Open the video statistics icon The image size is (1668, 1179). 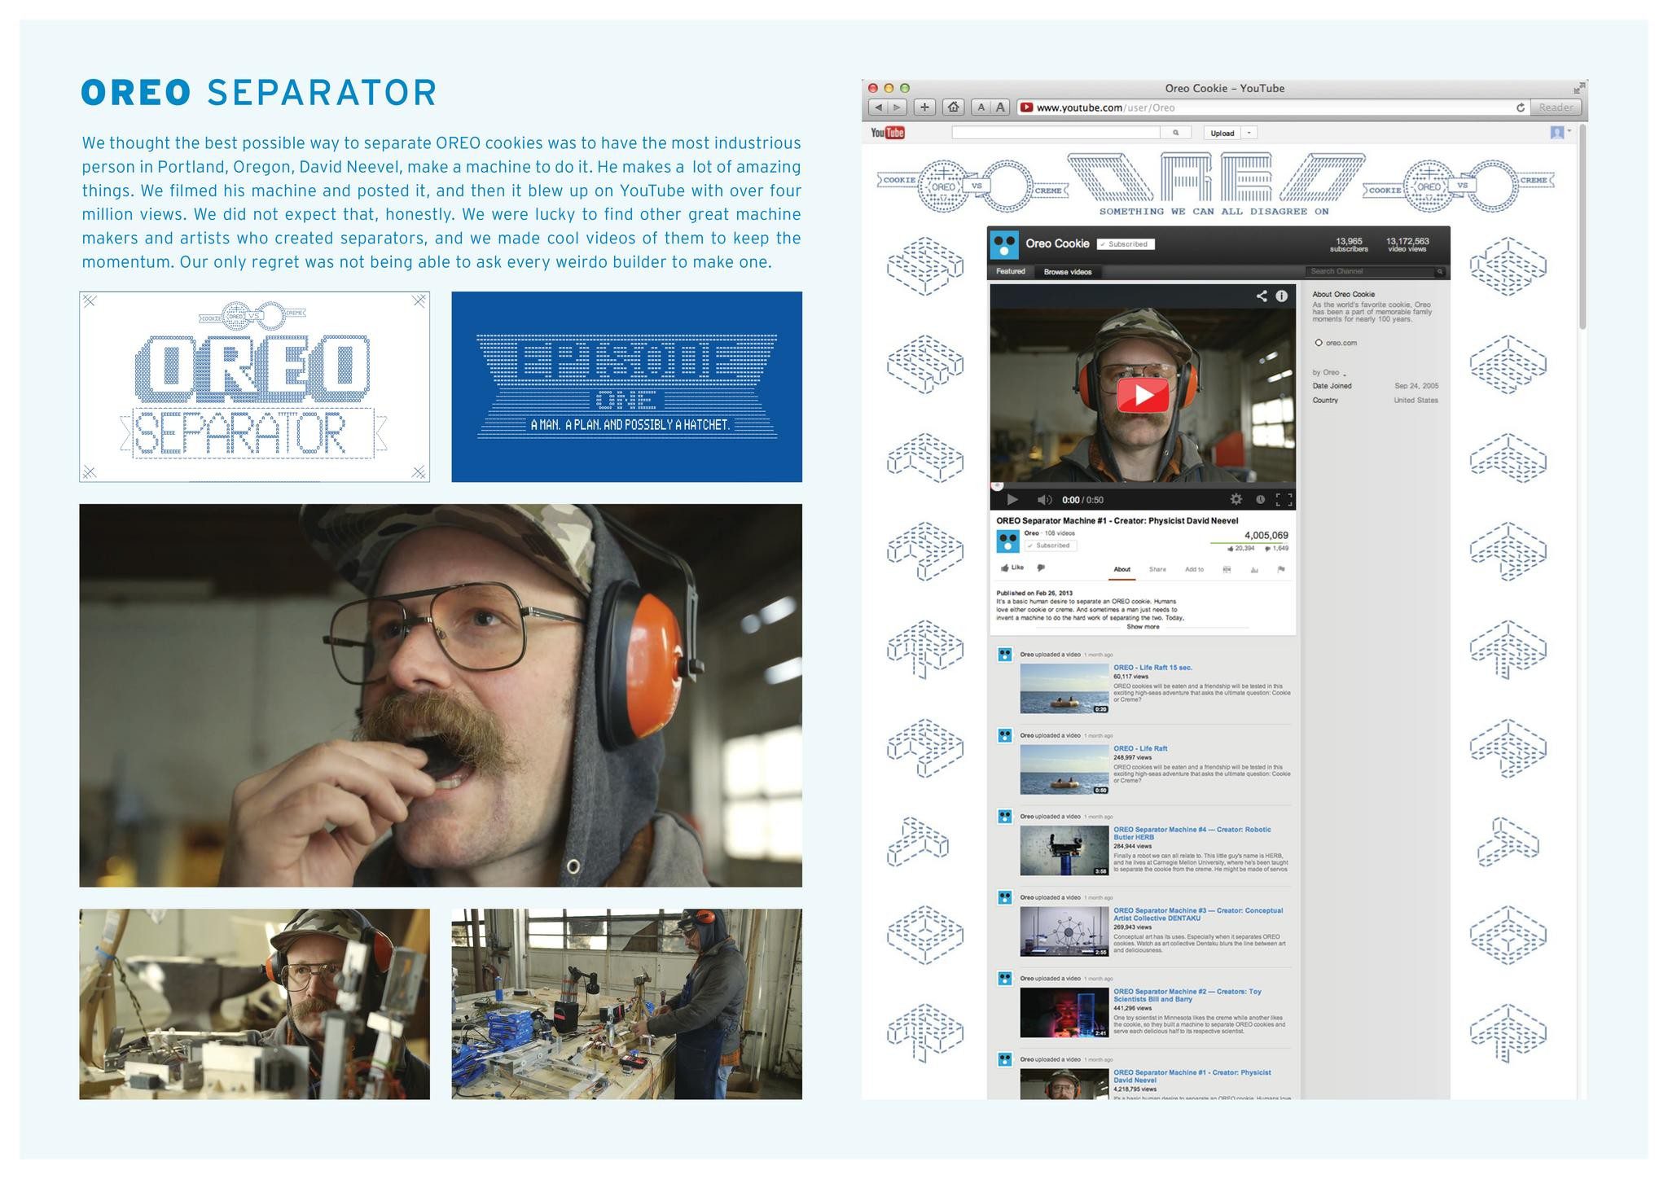pyautogui.click(x=1254, y=570)
